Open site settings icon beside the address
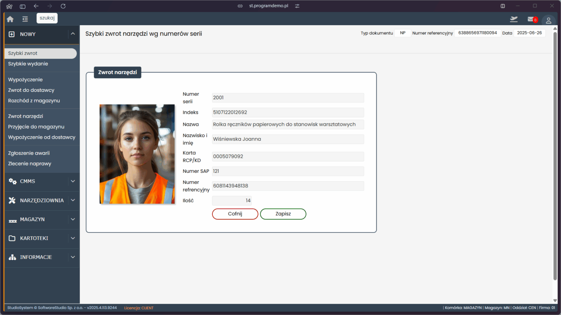The height and width of the screenshot is (315, 561). point(297,6)
